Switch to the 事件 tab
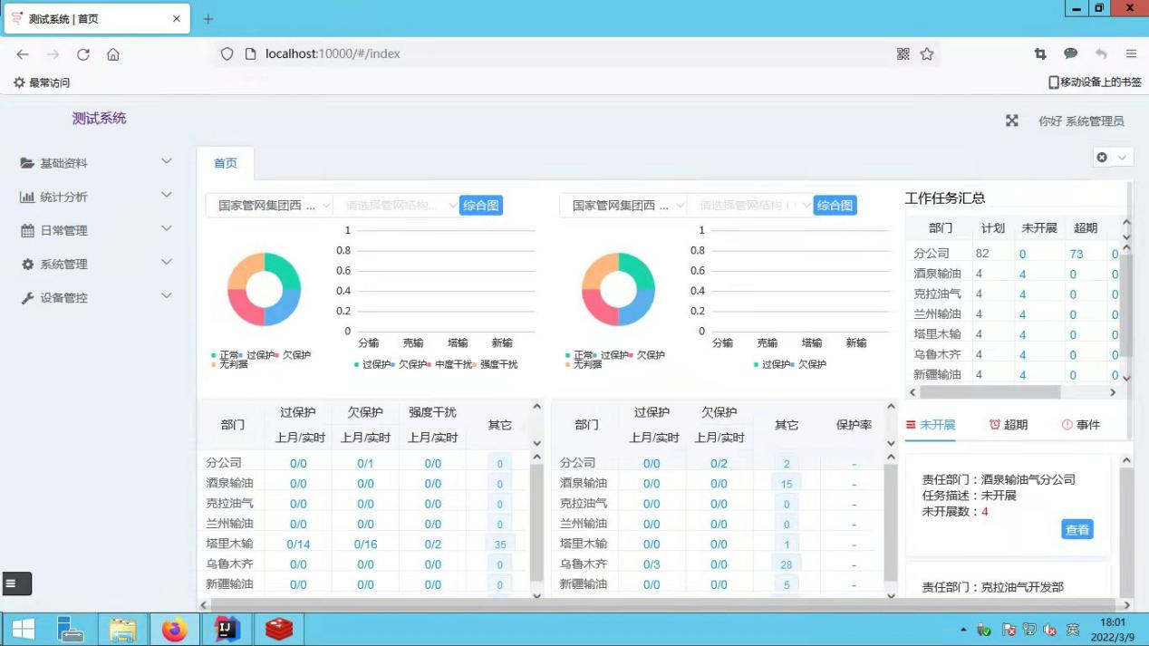The image size is (1149, 646). 1081,425
